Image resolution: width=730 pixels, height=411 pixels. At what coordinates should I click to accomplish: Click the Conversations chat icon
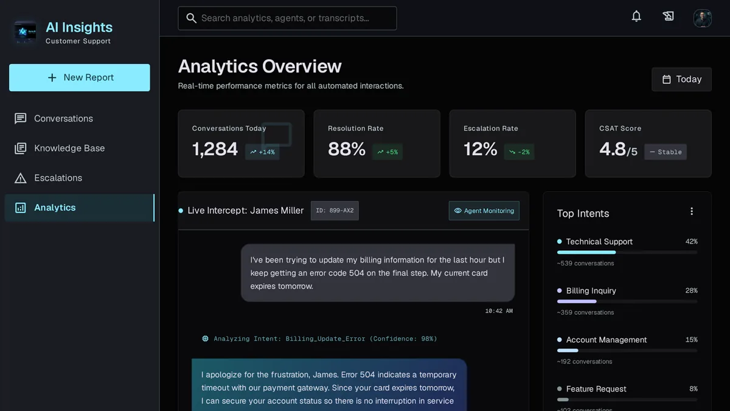click(x=21, y=119)
